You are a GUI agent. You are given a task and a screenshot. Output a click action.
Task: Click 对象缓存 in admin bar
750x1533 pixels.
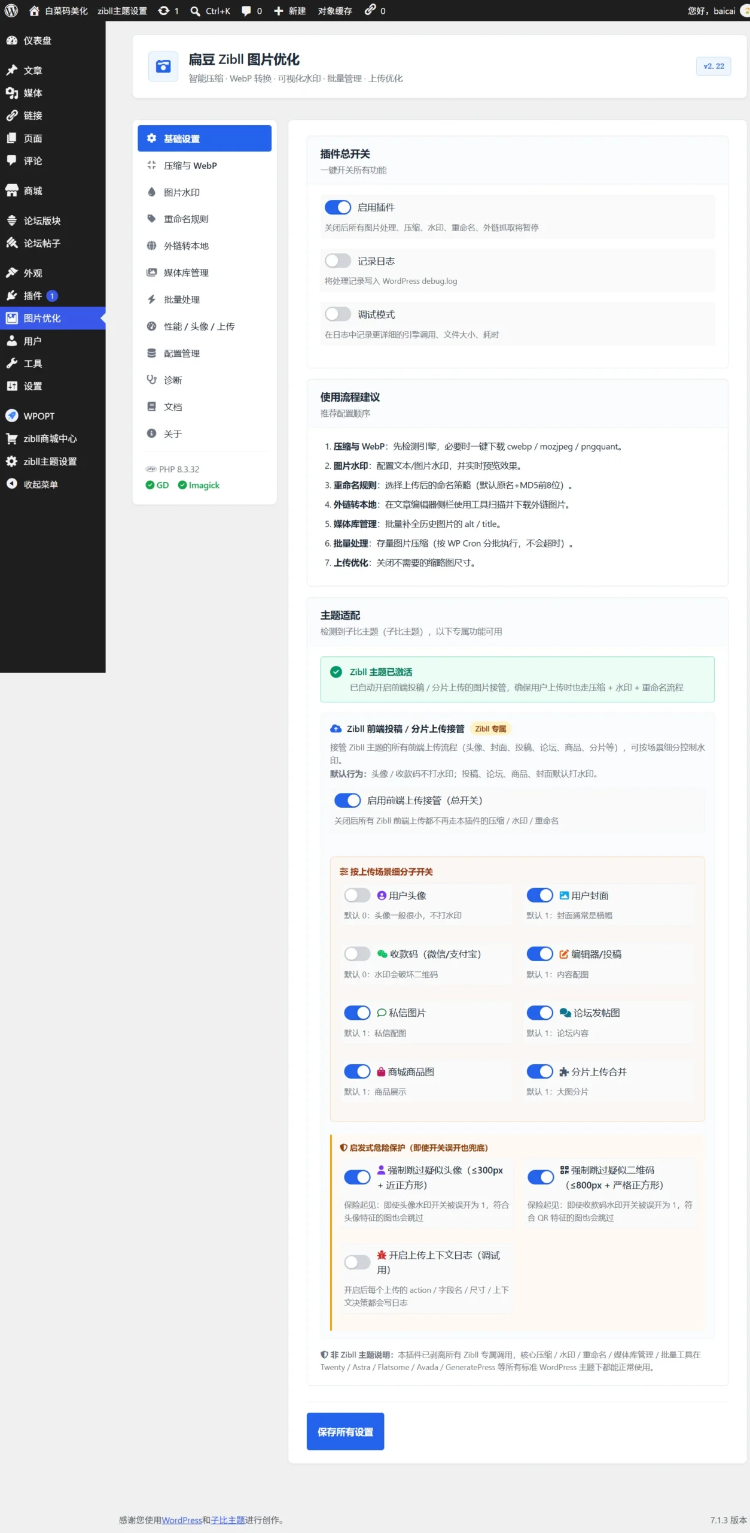335,11
